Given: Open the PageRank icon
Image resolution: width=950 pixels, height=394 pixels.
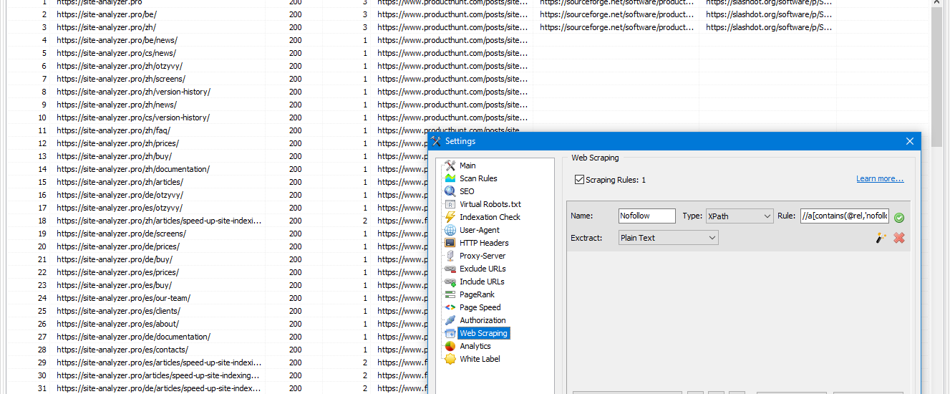Looking at the screenshot, I should pos(450,294).
